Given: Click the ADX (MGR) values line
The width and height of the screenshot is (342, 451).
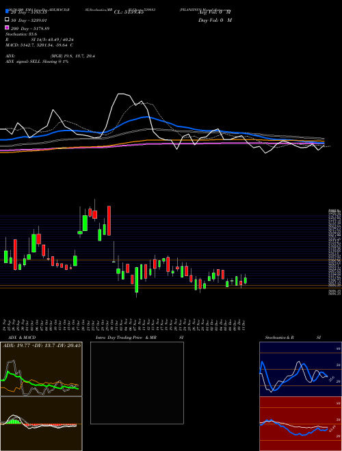Looking at the screenshot, I should pyautogui.click(x=50, y=56).
